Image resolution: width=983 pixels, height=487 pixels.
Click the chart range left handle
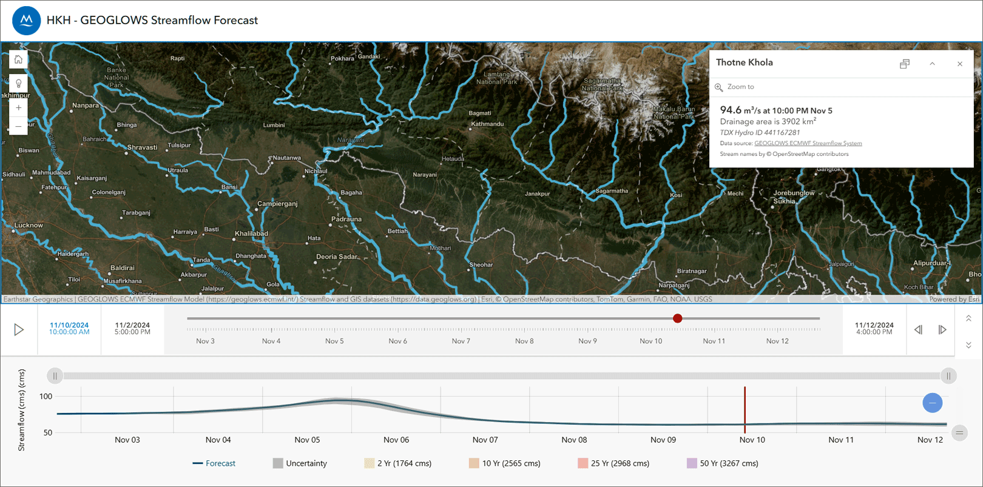point(55,376)
